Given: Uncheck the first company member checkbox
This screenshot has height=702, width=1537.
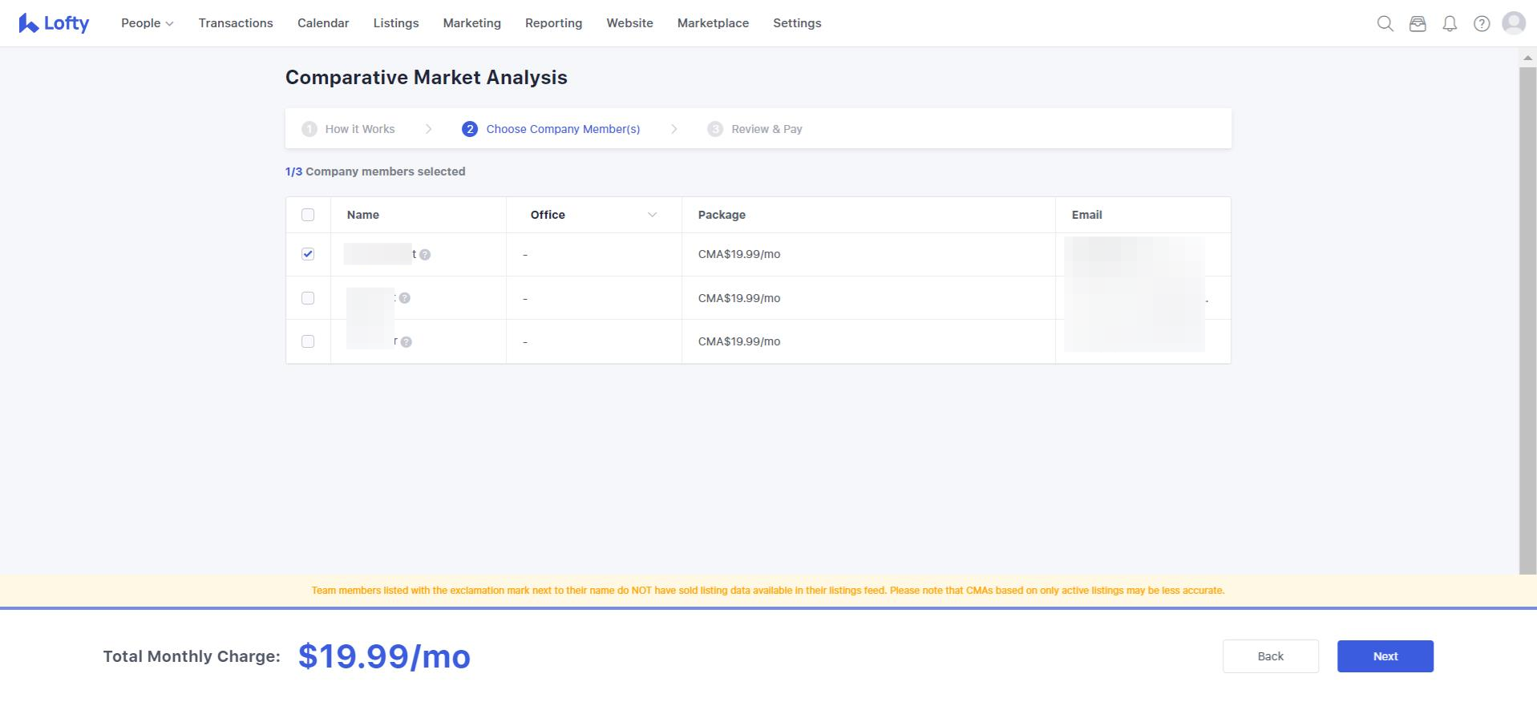Looking at the screenshot, I should coord(308,254).
